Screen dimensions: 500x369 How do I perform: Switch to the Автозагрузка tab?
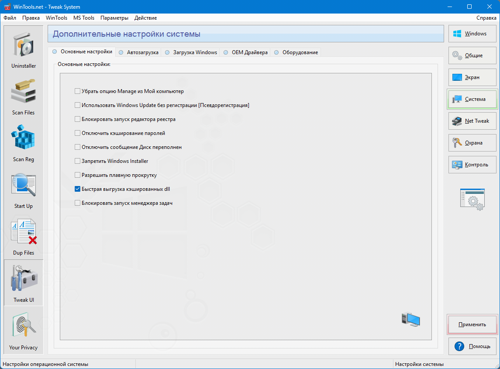point(138,52)
